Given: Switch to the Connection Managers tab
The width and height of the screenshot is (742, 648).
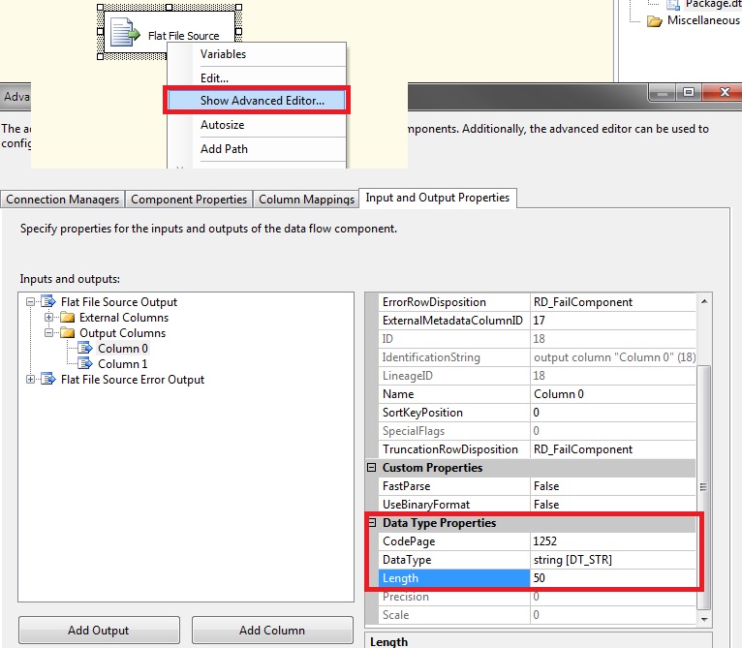Looking at the screenshot, I should [63, 200].
